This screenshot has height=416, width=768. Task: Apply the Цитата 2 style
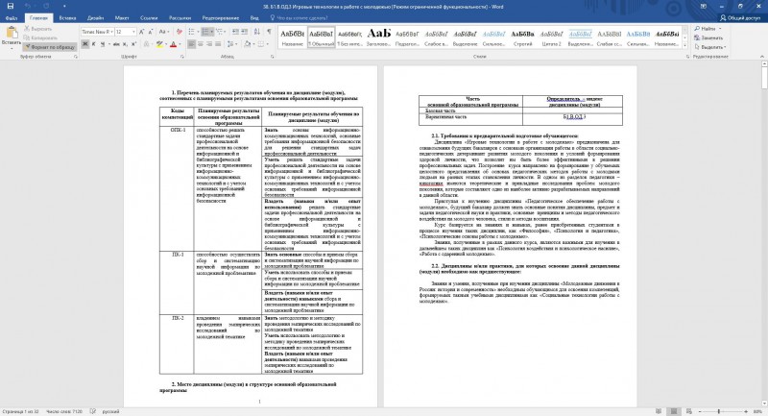pos(551,37)
